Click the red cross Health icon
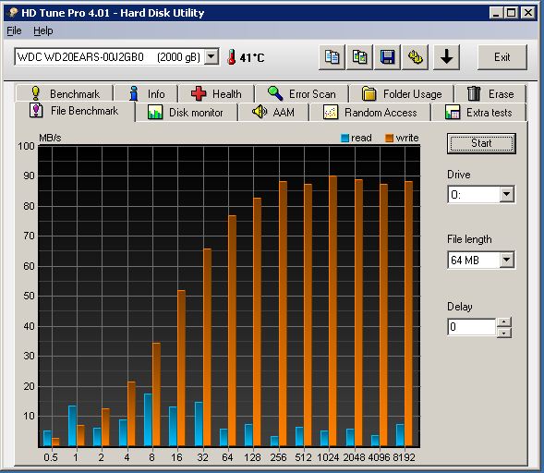 point(199,93)
